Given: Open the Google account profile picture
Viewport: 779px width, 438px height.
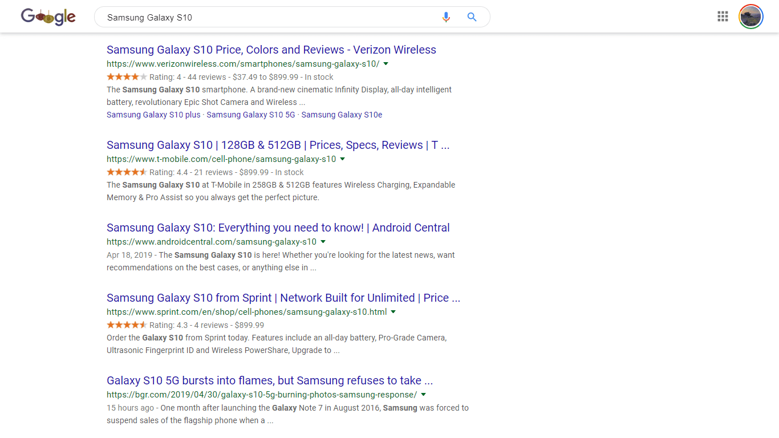Looking at the screenshot, I should point(750,17).
